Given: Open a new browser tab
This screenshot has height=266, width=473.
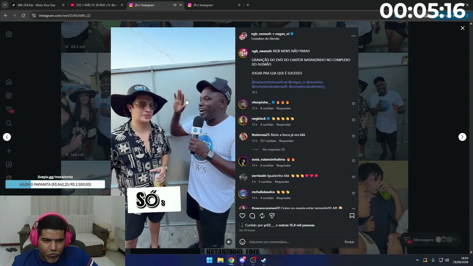Looking at the screenshot, I should (248, 5).
